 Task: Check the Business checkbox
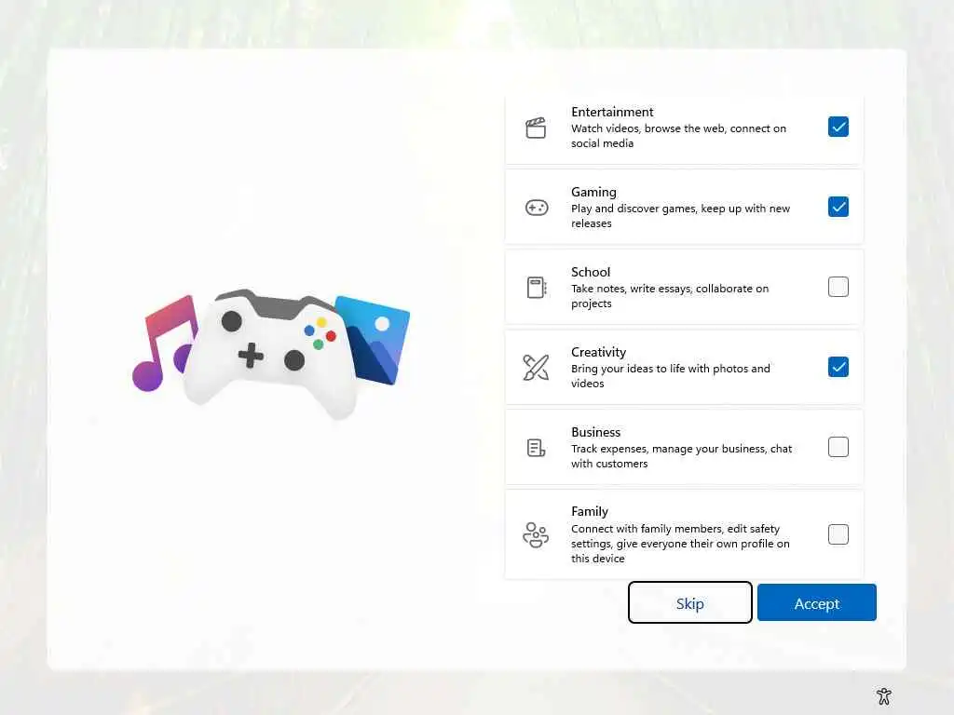[838, 447]
